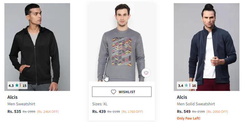Click the Rs. 535 price
The height and width of the screenshot is (122, 252).
[14, 112]
